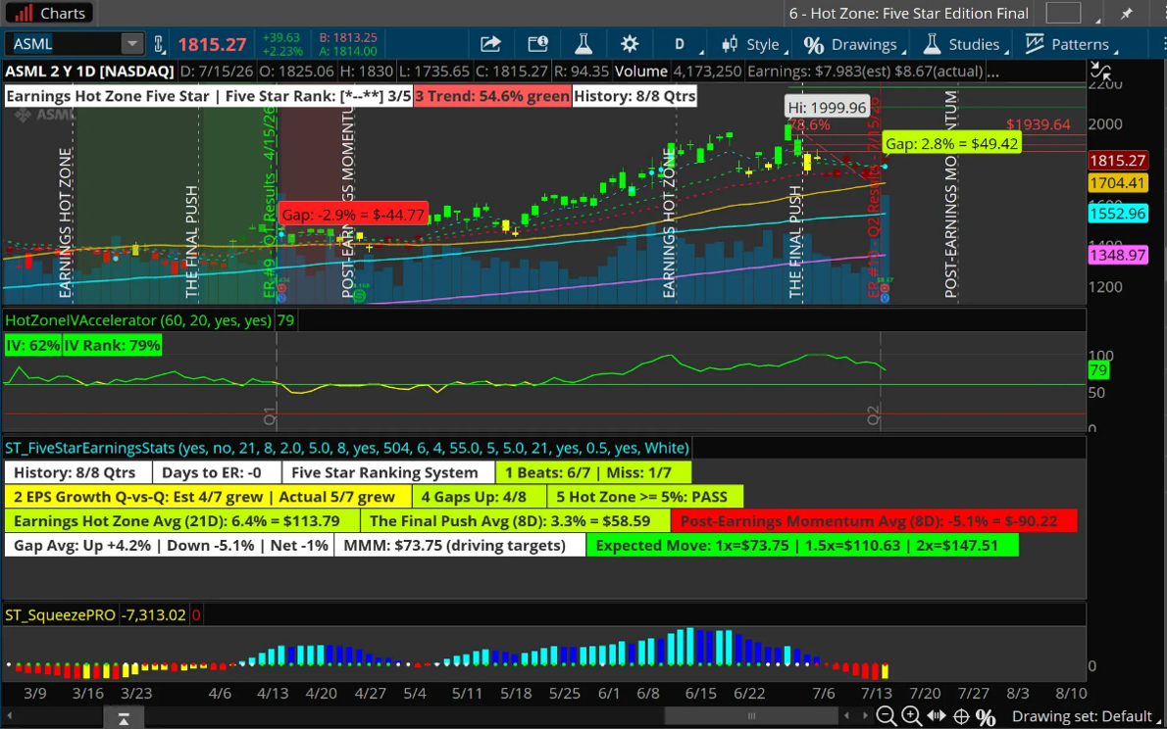Click the pan left-right arrows icon
1167x729 pixels.
point(936,716)
